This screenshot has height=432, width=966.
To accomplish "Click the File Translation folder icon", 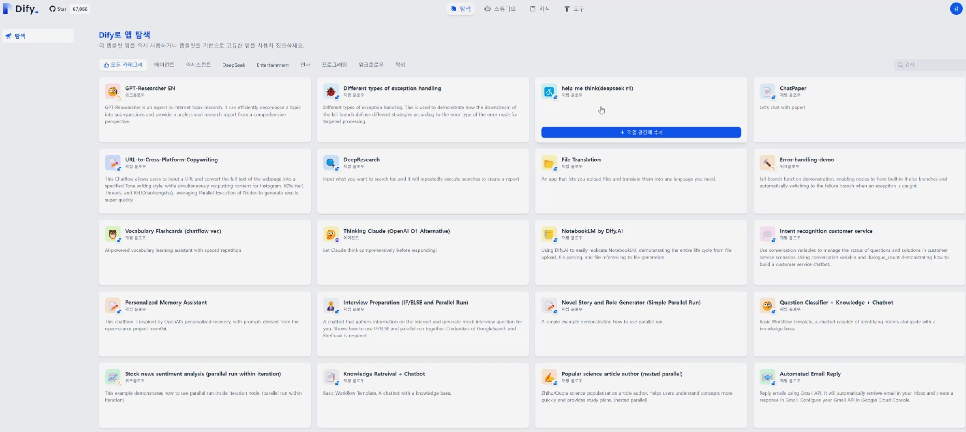I will (x=549, y=163).
